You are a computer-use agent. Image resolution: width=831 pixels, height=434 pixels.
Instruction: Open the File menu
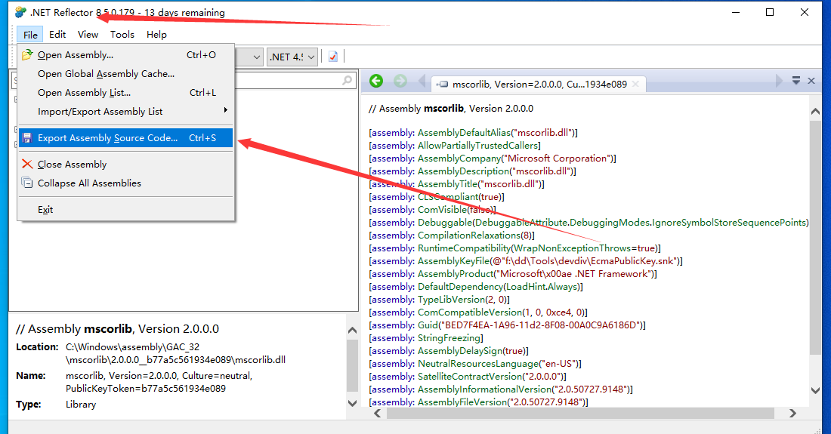pos(30,35)
